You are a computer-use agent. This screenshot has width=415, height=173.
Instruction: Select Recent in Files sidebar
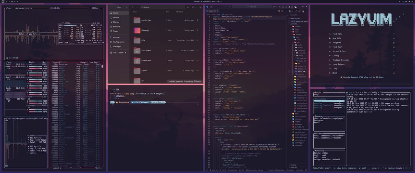pos(118,17)
